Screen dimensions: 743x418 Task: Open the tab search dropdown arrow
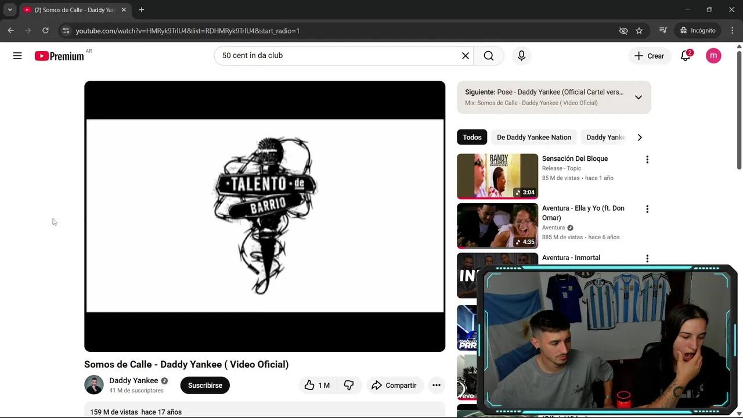(x=10, y=10)
